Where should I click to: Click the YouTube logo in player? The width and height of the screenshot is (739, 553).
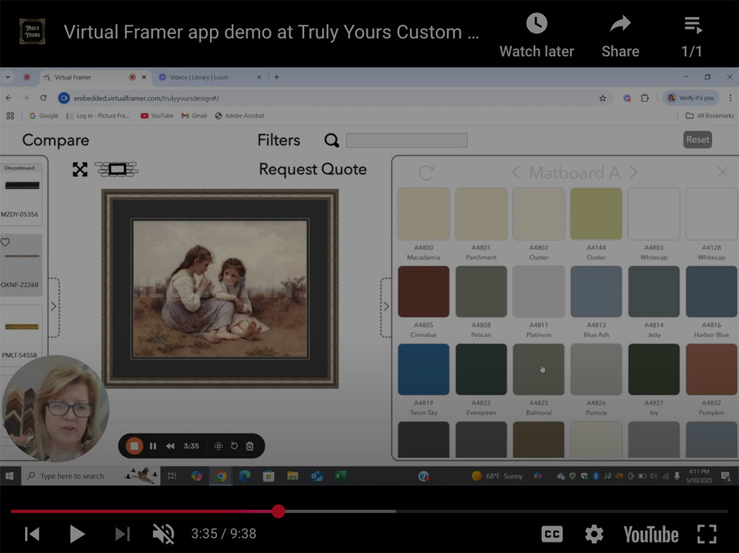[651, 534]
